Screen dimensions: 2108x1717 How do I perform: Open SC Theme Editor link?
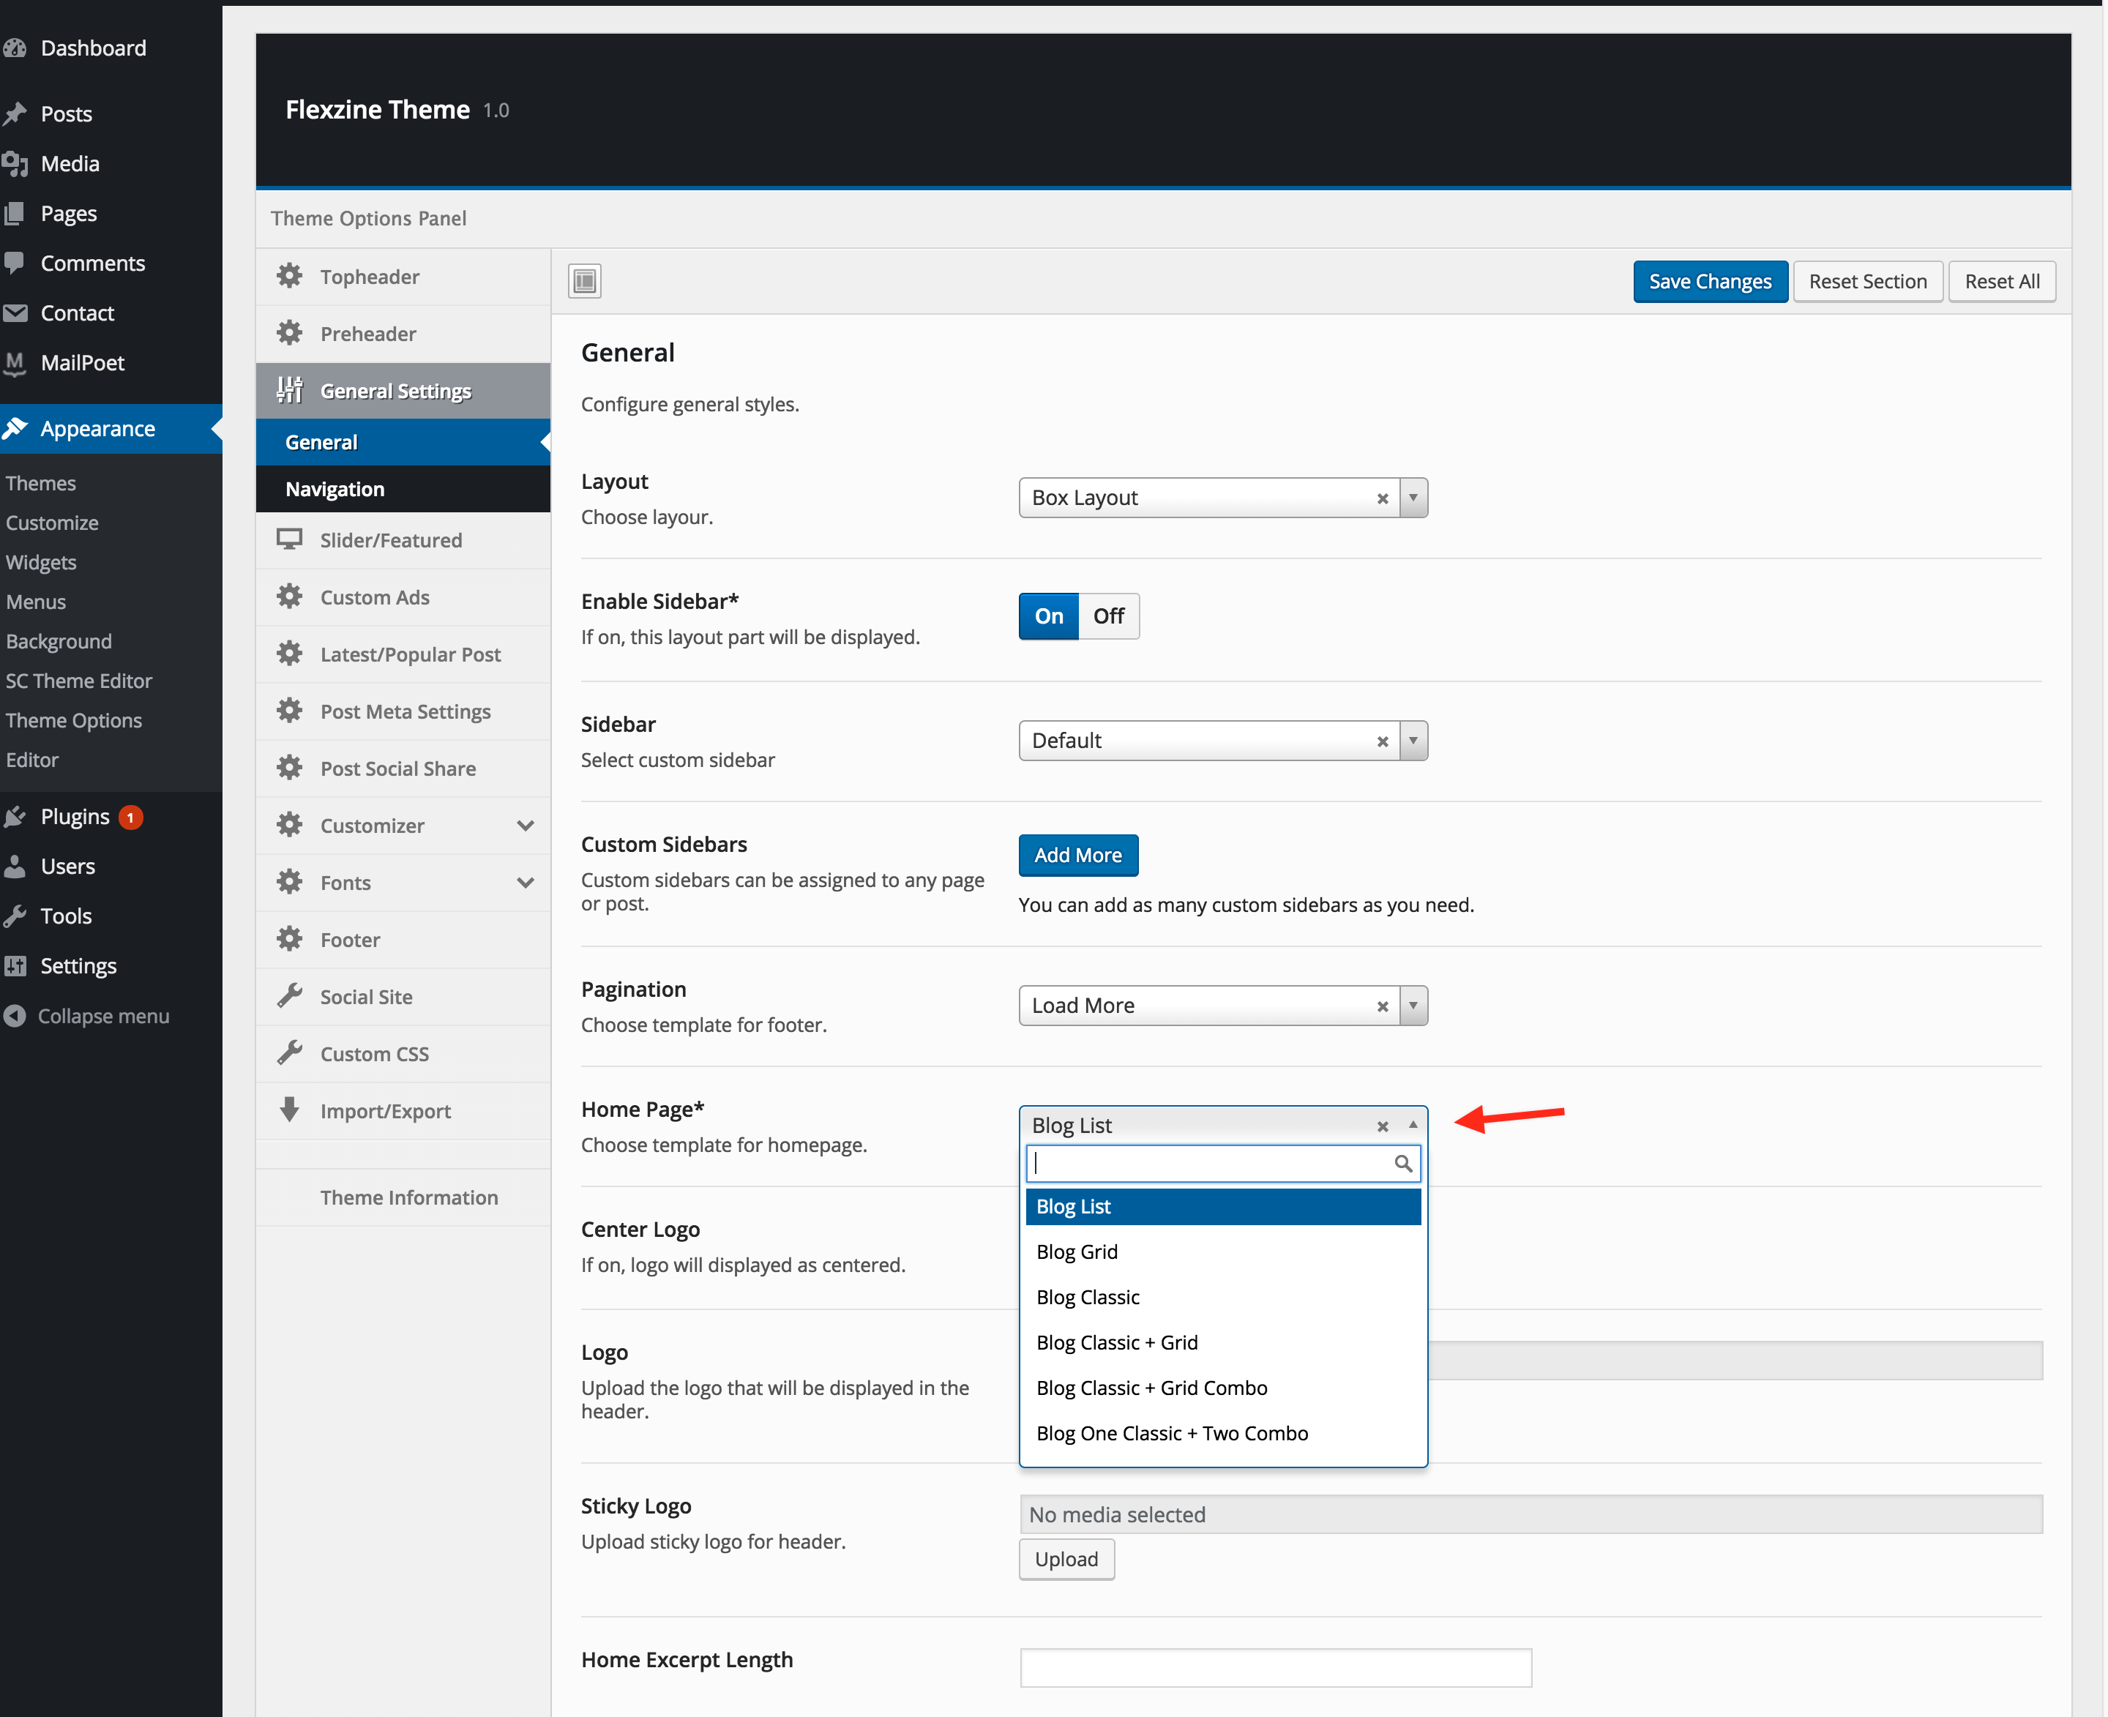click(x=79, y=681)
